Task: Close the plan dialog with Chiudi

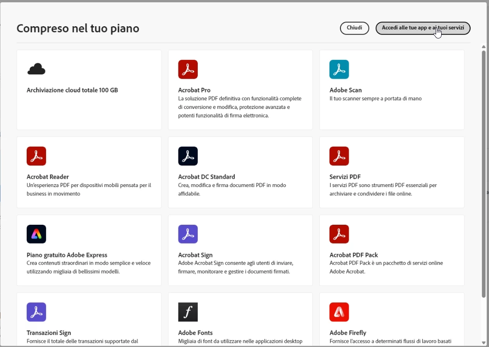Action: click(354, 28)
